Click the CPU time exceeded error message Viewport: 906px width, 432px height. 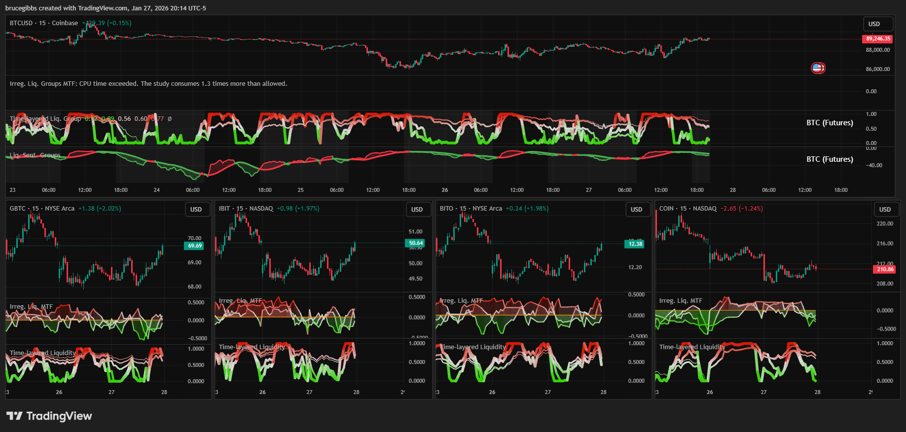click(x=148, y=84)
